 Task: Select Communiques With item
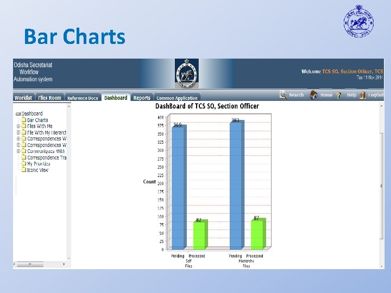click(x=46, y=151)
